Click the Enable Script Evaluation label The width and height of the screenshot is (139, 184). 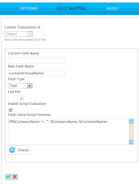coord(27,104)
